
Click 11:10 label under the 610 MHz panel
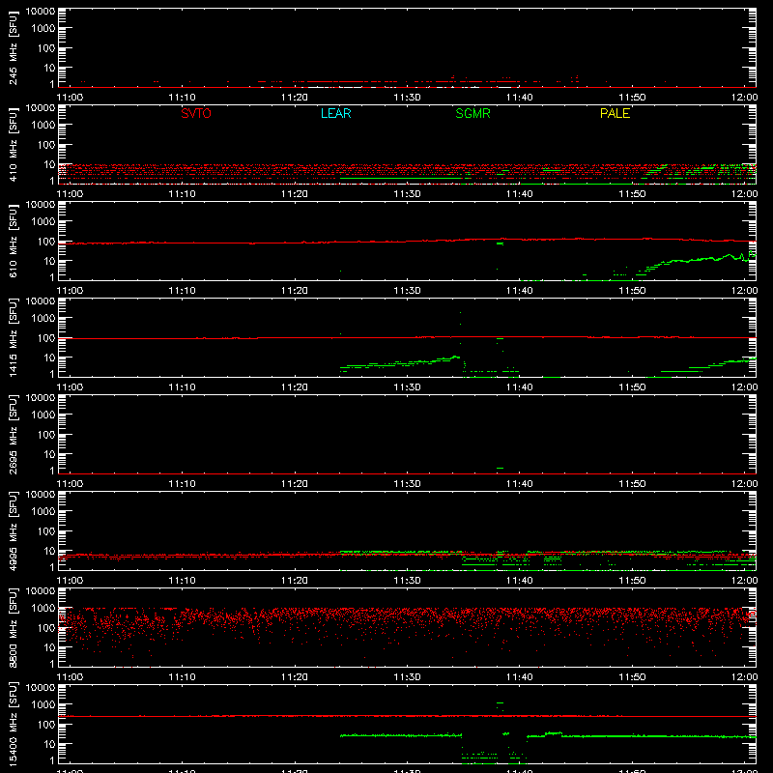tap(182, 291)
